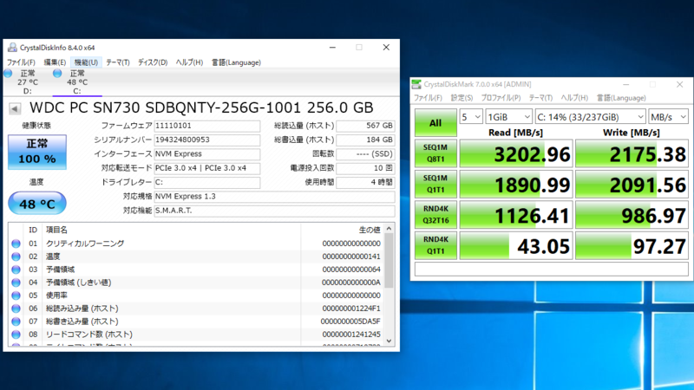Click RND4K Q32T16 write result 986.97
This screenshot has width=694, height=390.
coord(632,214)
